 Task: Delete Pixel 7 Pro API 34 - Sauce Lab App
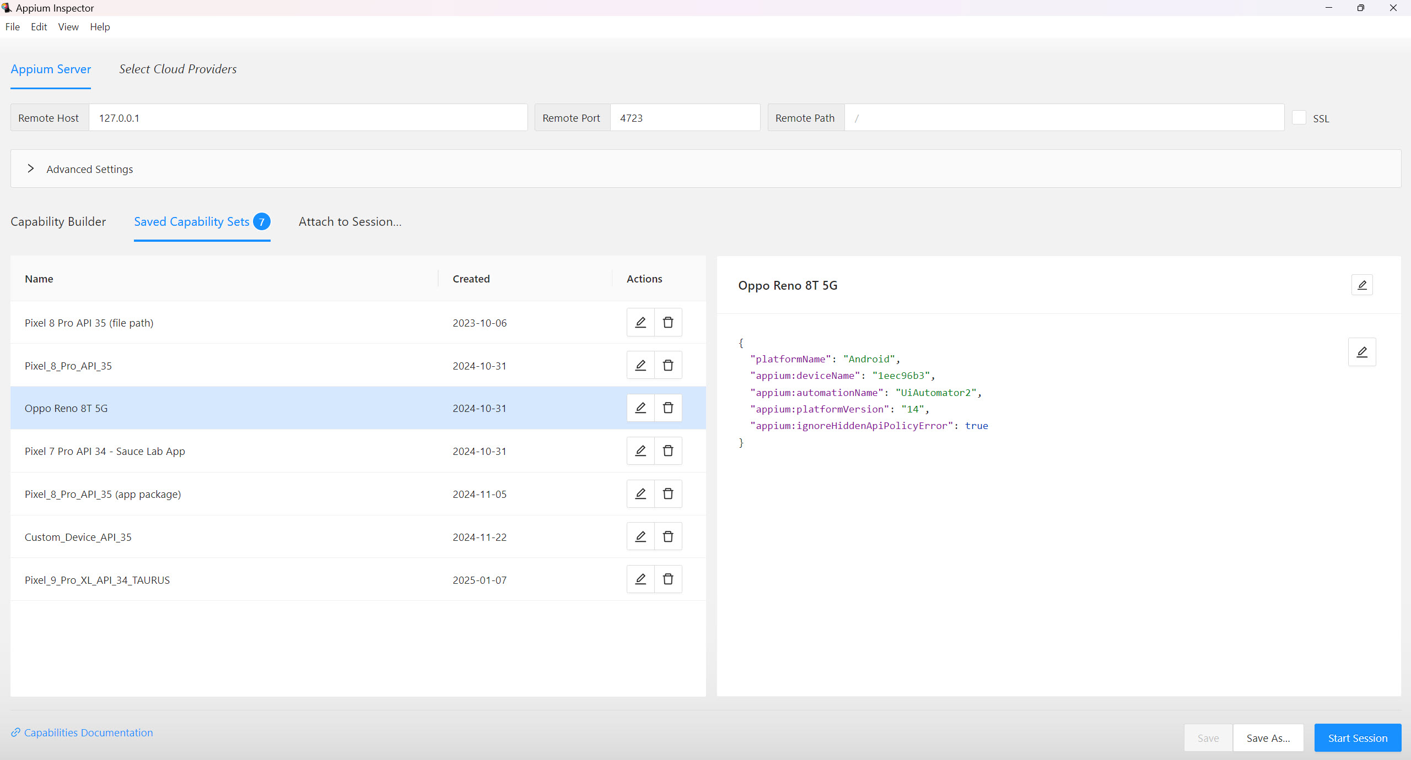tap(668, 451)
